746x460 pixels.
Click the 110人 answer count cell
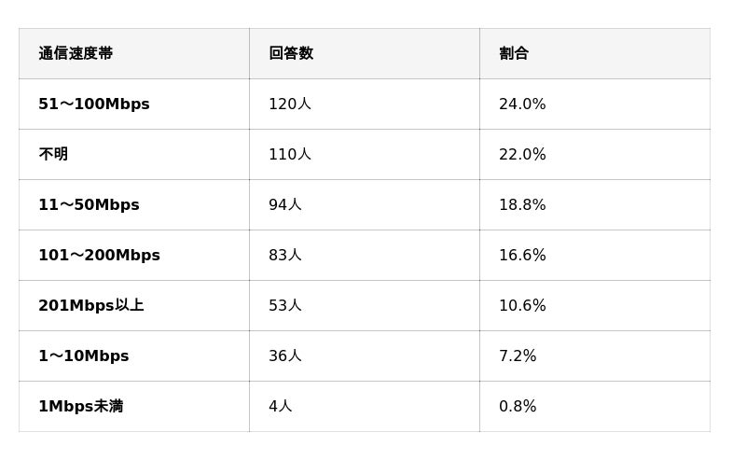pos(290,155)
